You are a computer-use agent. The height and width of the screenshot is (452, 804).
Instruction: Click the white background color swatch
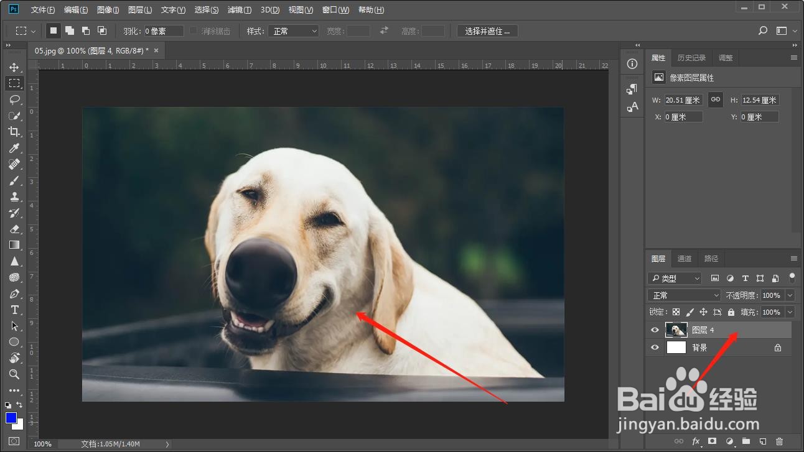[x=19, y=425]
